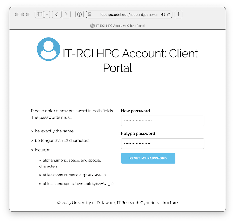Close the window with red button
The width and height of the screenshot is (235, 223).
click(x=17, y=14)
